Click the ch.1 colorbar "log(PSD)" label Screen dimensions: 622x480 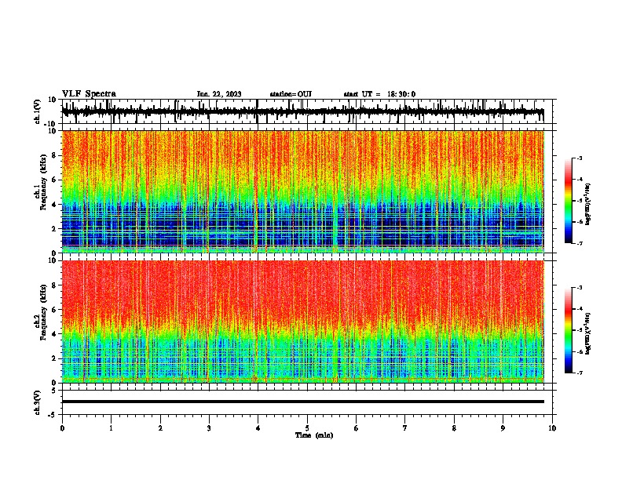click(x=587, y=204)
